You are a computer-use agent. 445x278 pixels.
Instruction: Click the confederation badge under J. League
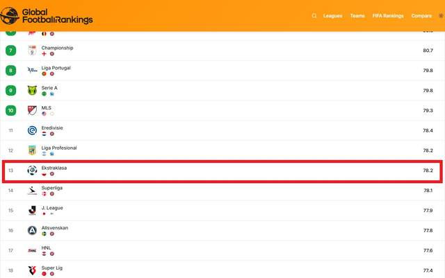52,214
